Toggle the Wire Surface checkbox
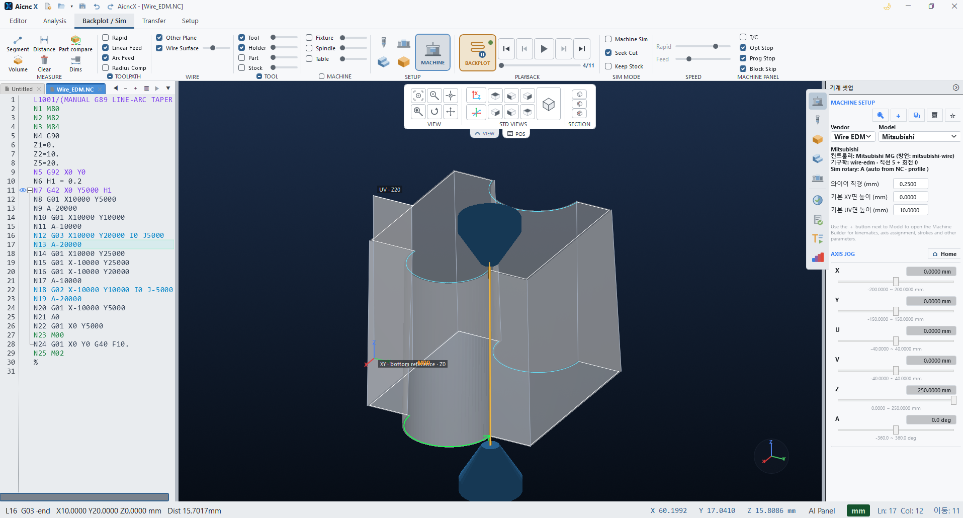 click(159, 48)
